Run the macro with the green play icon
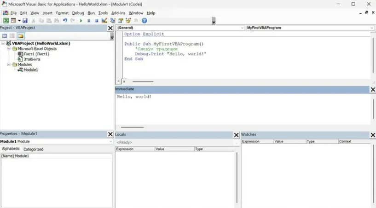The width and height of the screenshot is (376, 208). click(81, 21)
